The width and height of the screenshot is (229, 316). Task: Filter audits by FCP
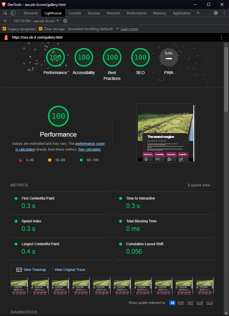click(181, 303)
